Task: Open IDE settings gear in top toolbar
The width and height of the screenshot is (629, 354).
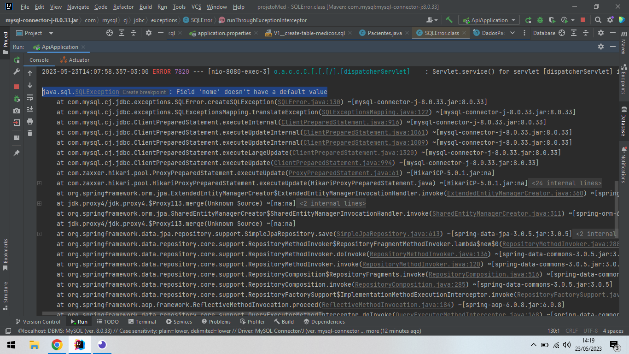Action: 610,20
